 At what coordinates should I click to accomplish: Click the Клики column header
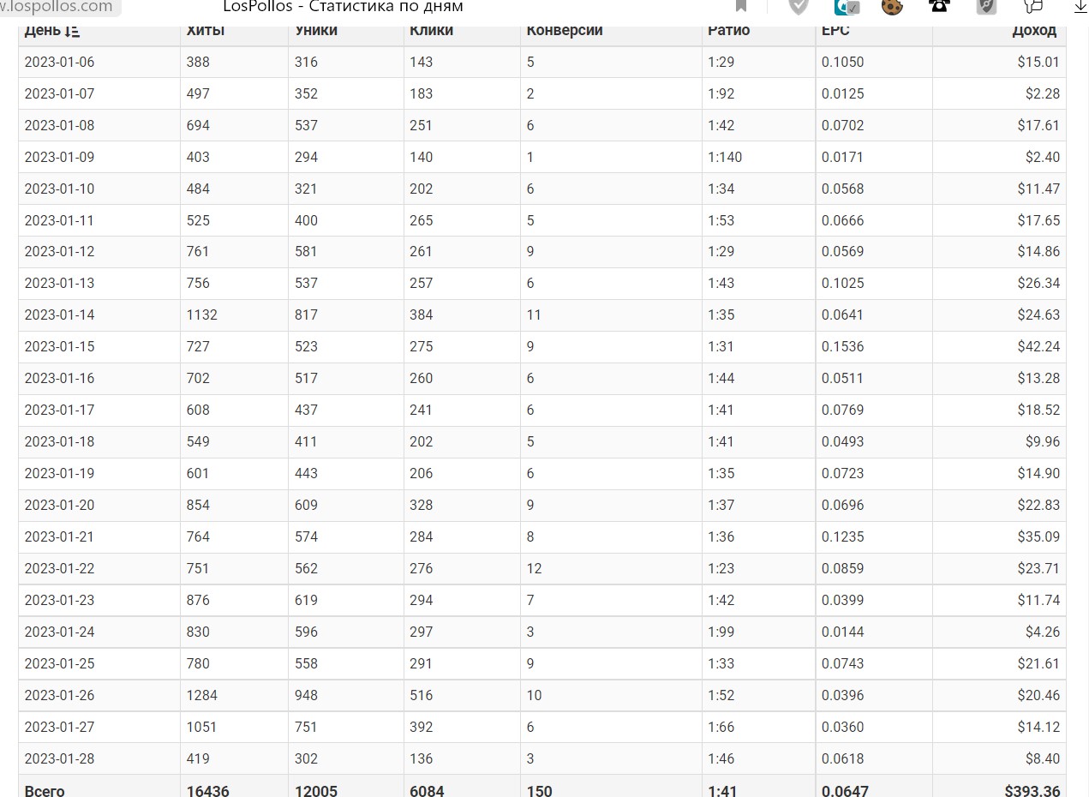(432, 31)
